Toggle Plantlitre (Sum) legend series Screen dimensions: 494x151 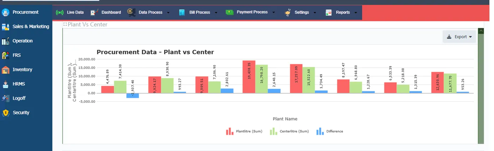(244, 131)
